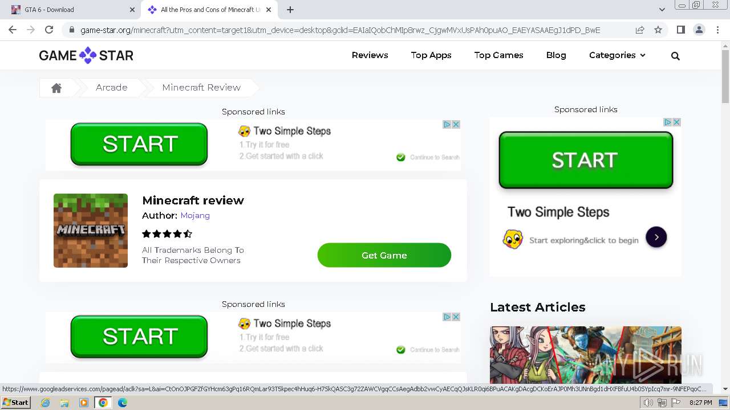
Task: Open AdChoices info on second banner ad
Action: [x=447, y=317]
